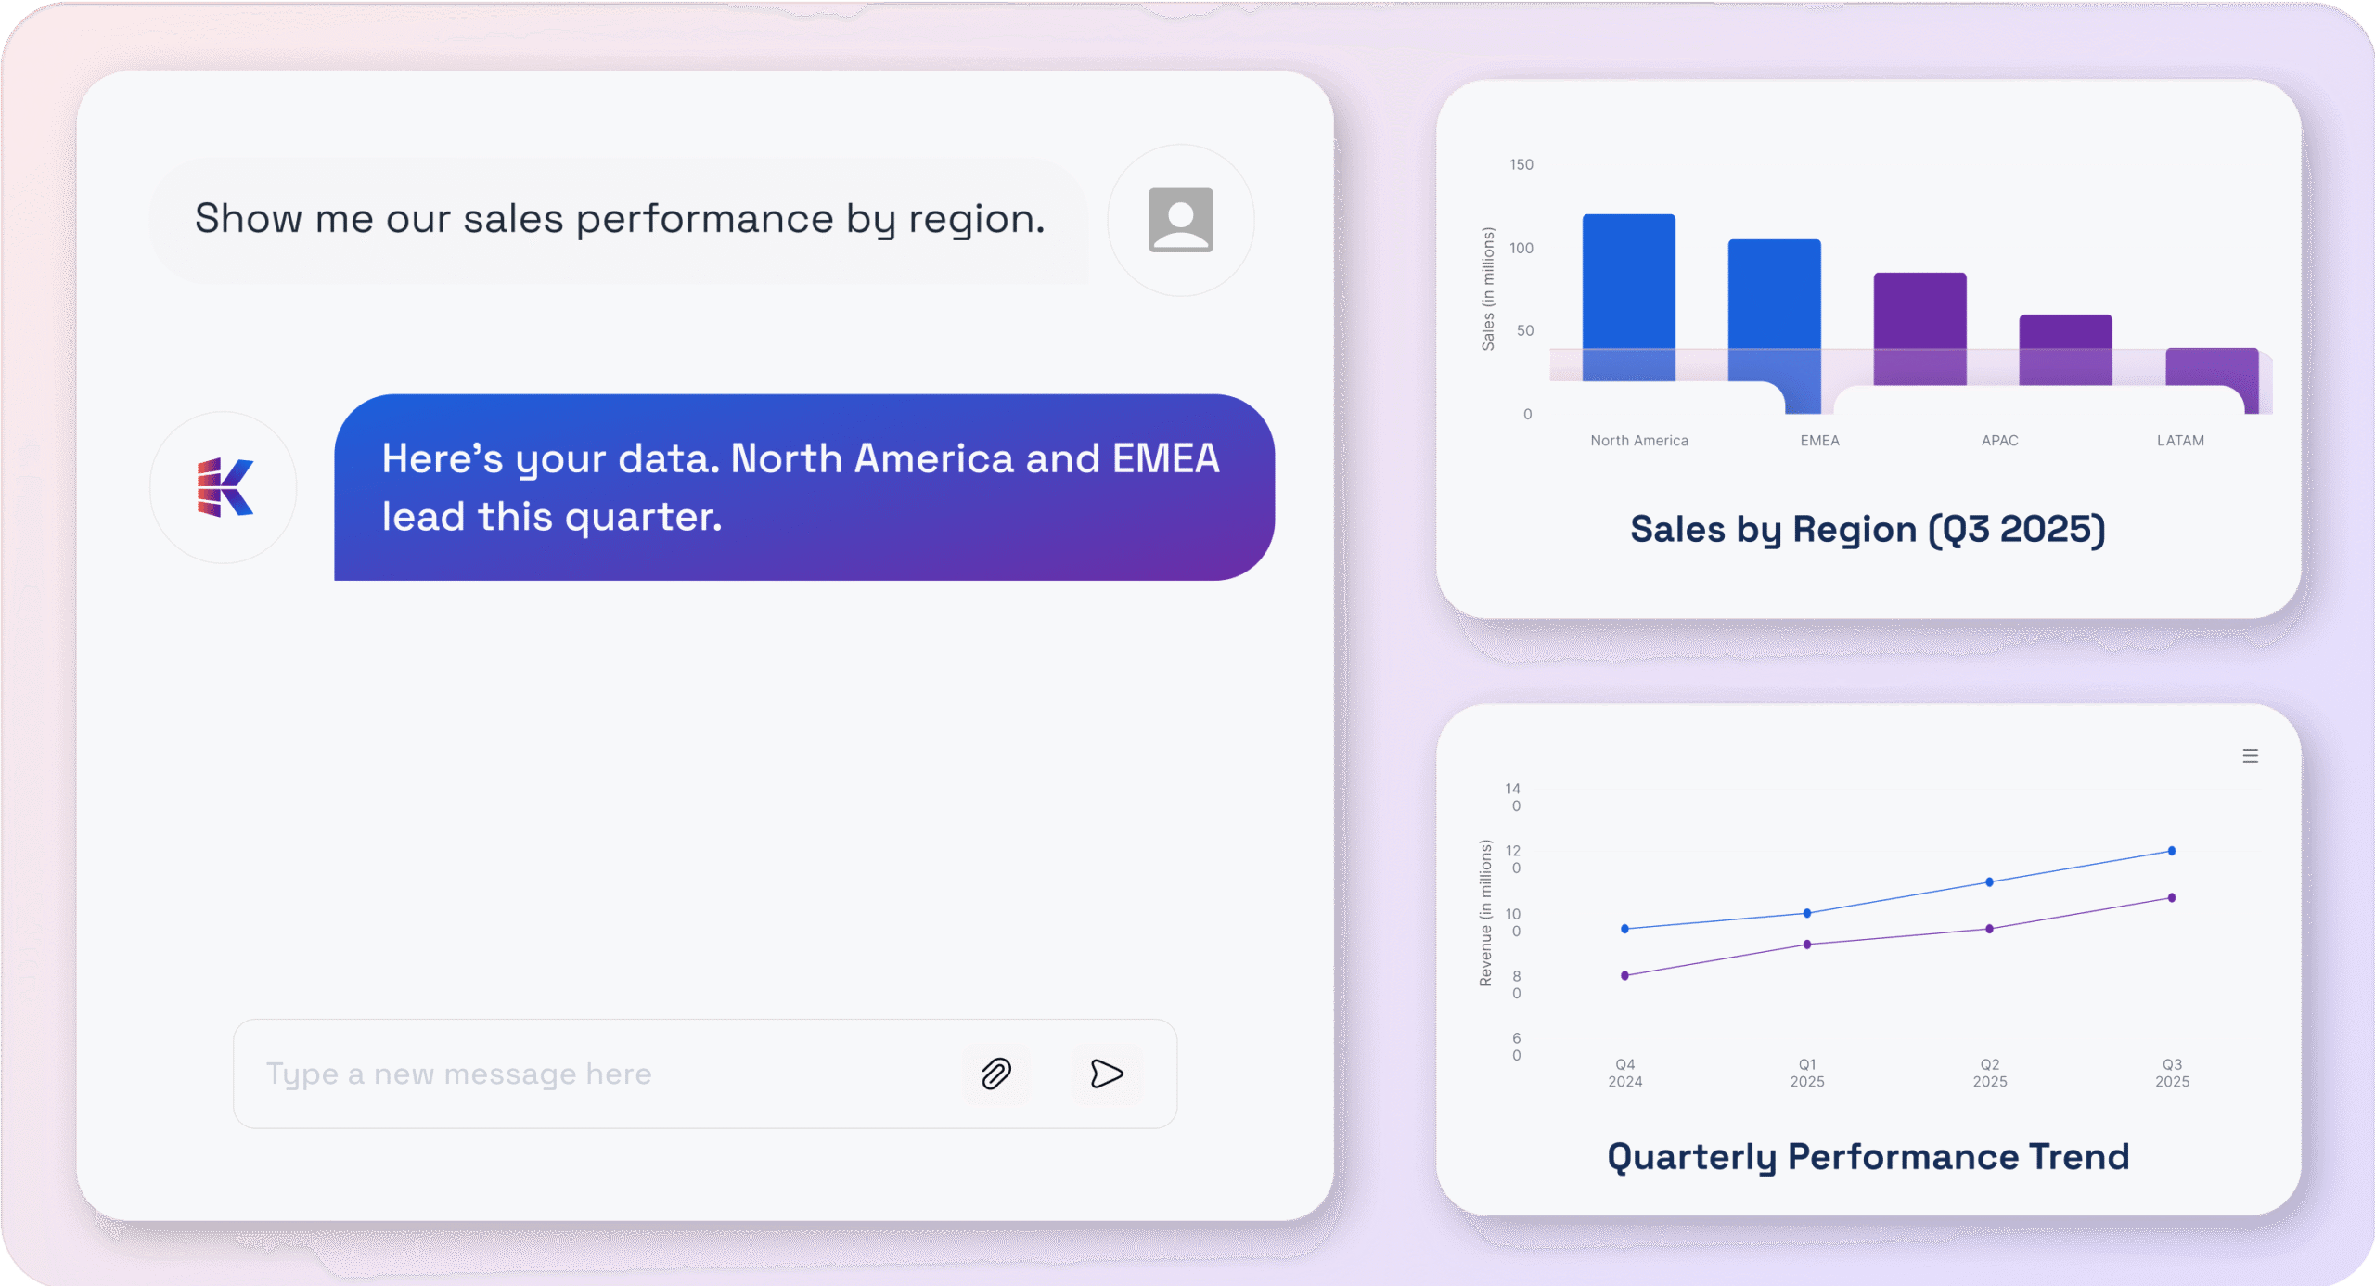Type in the new message field
This screenshot has width=2375, height=1286.
[x=594, y=1074]
